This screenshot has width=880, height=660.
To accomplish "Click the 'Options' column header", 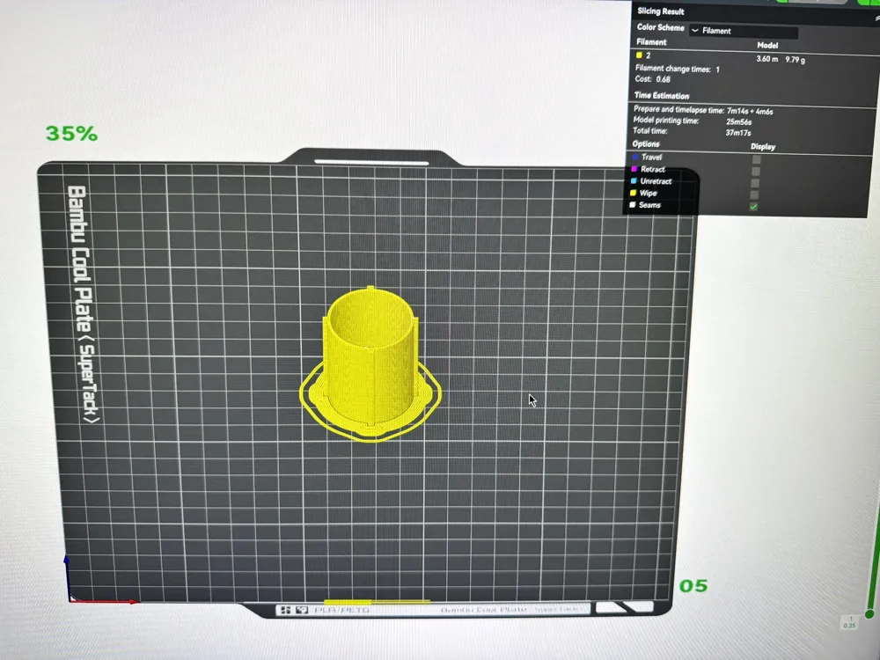I will point(646,143).
